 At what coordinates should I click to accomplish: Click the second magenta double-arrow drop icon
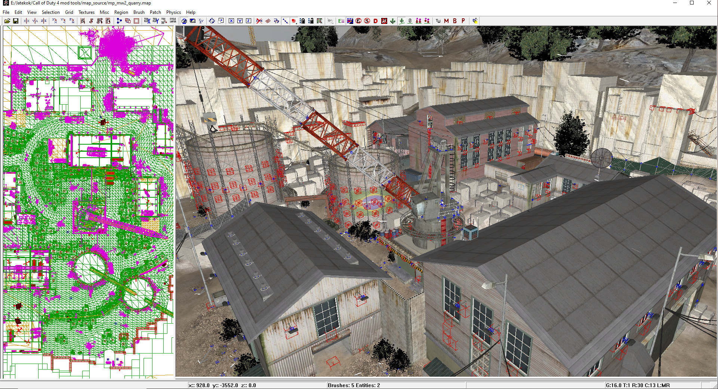[x=427, y=21]
